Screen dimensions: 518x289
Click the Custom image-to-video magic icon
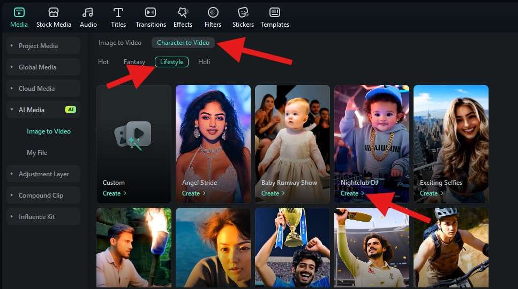[x=133, y=135]
